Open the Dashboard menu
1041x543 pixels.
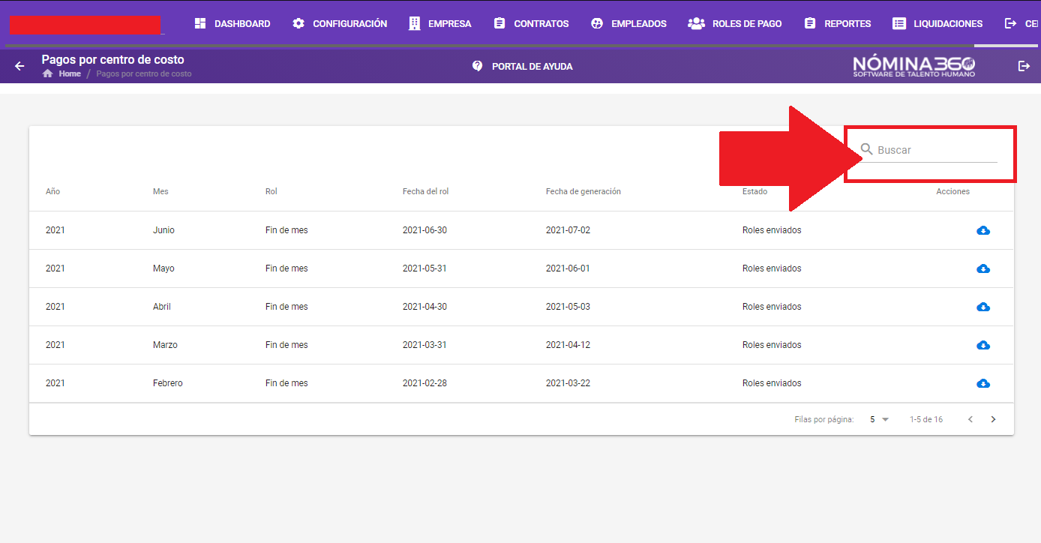pyautogui.click(x=232, y=23)
